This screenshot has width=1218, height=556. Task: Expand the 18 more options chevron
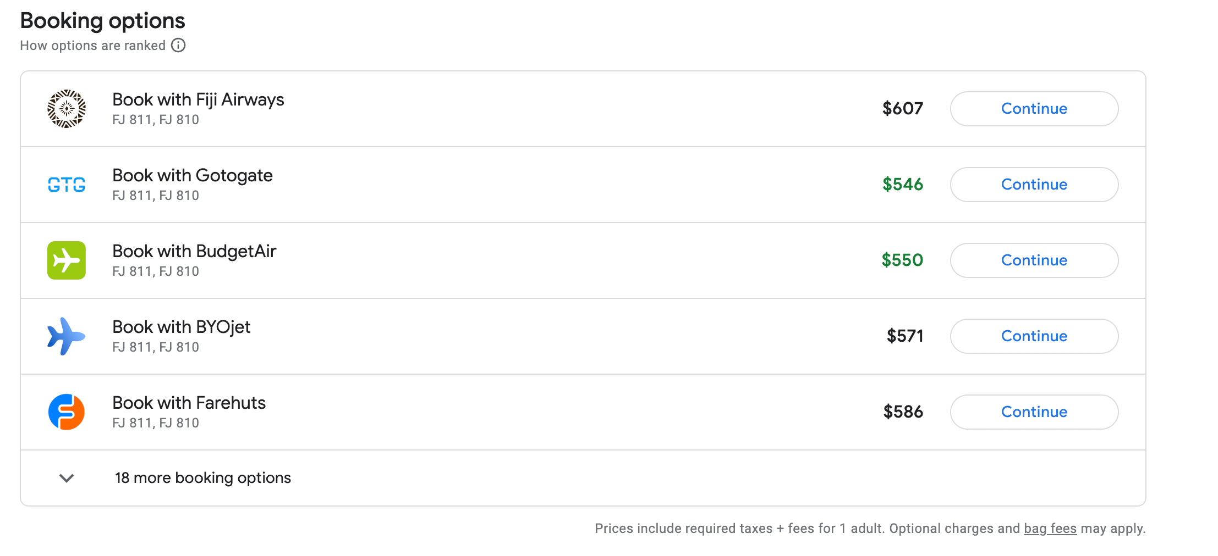click(x=67, y=478)
